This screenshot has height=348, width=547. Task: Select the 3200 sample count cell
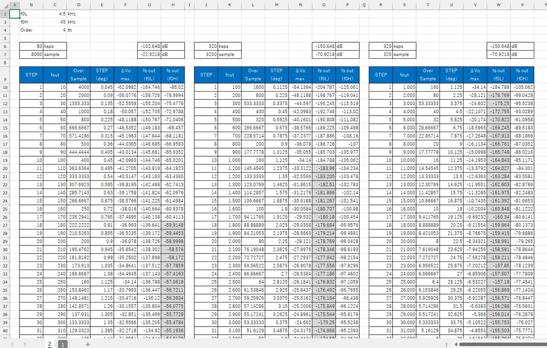(206, 54)
